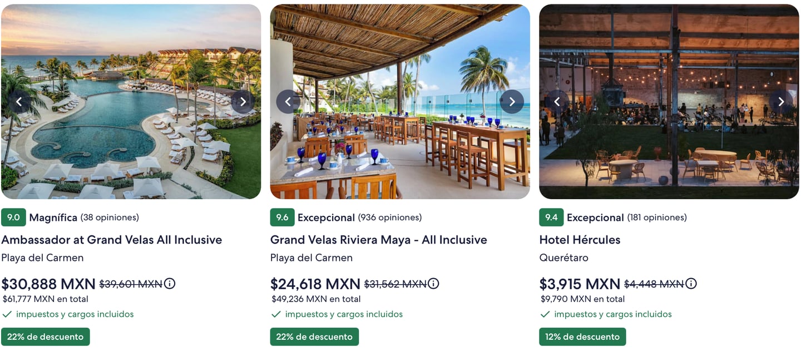Click the 12% de descuento badge

click(x=582, y=337)
